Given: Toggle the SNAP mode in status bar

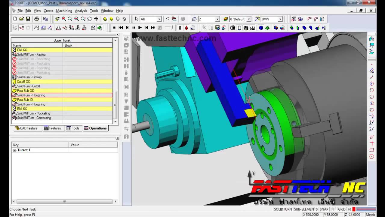Looking at the screenshot, I should point(324,209).
